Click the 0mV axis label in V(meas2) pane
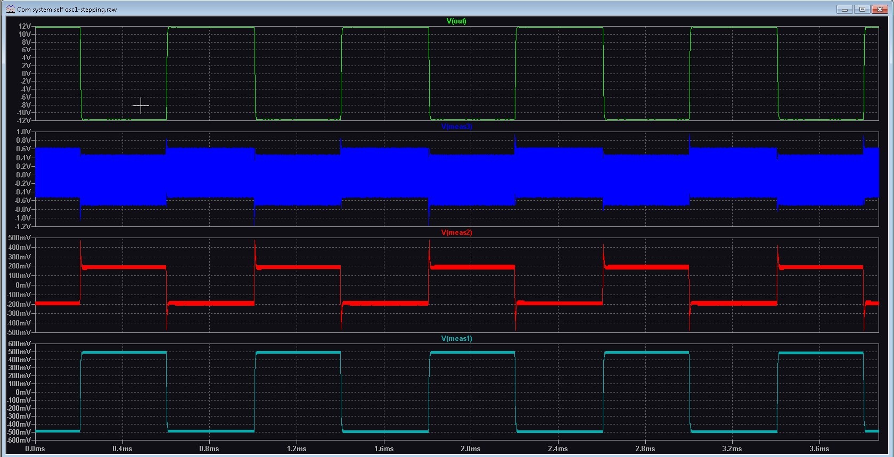This screenshot has height=457, width=894. tap(23, 285)
